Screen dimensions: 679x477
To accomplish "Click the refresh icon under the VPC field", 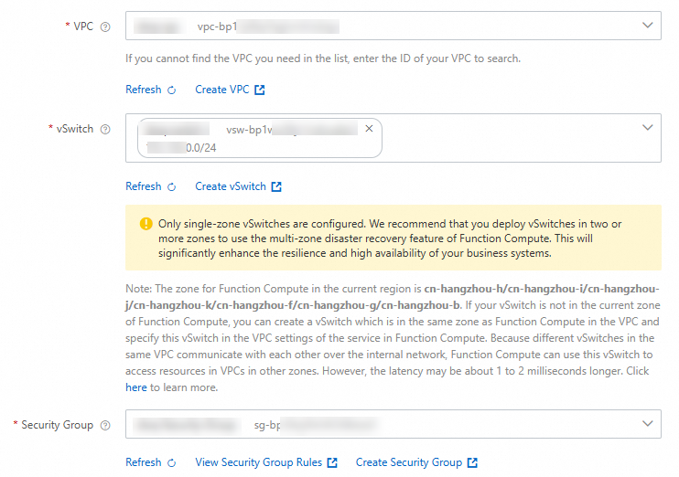I will pyautogui.click(x=171, y=90).
